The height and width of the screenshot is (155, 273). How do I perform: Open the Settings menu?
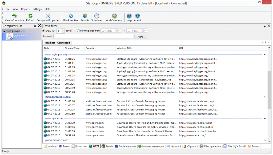(x=37, y=9)
